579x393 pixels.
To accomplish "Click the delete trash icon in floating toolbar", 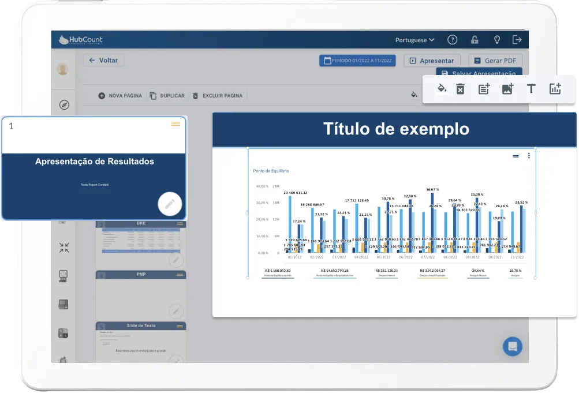I will [x=460, y=89].
